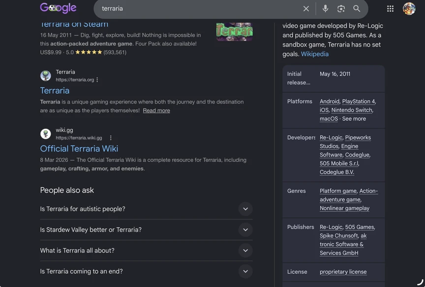Click the magnifying glass search icon

coord(357,9)
